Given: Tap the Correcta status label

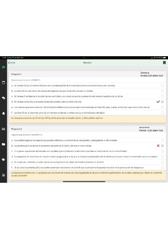Looking at the screenshot, I should tap(145, 73).
